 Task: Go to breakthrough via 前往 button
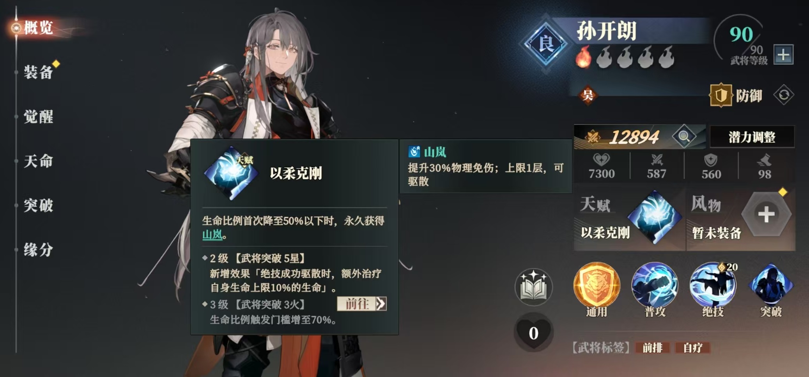[x=362, y=303]
